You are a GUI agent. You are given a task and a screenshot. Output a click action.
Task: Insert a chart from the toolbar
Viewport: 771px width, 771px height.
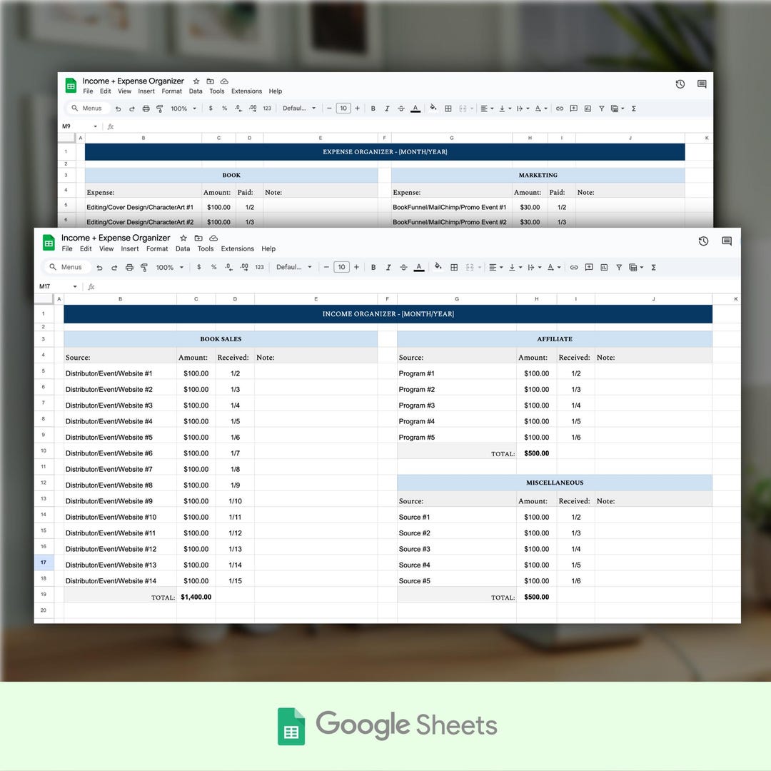pyautogui.click(x=606, y=267)
